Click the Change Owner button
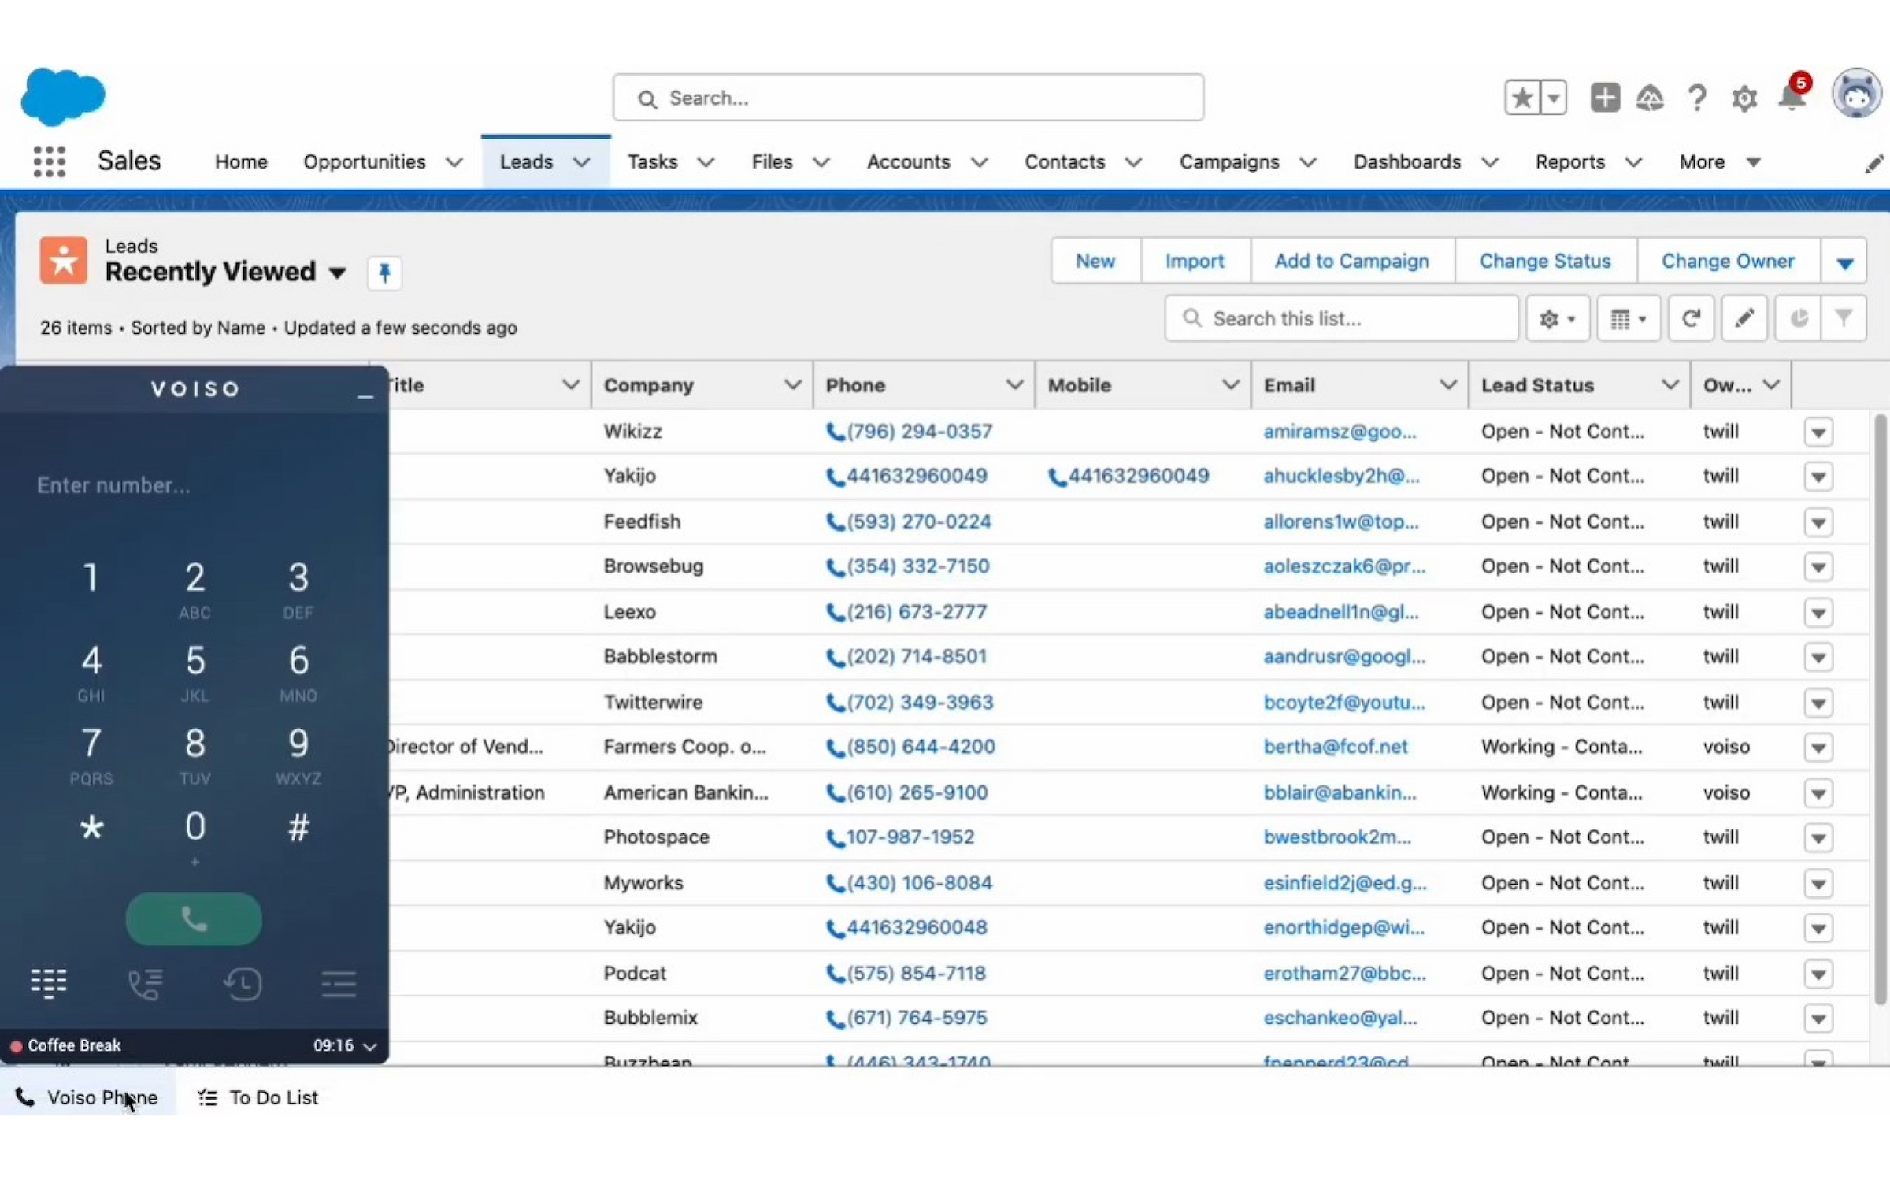The height and width of the screenshot is (1180, 1890). click(x=1728, y=261)
